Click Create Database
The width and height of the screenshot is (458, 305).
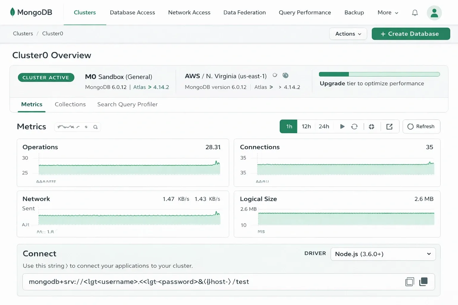tap(411, 34)
